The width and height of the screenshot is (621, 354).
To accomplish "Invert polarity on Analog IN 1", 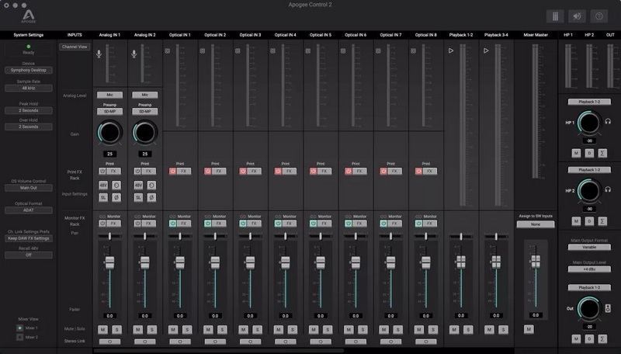I will [x=116, y=197].
